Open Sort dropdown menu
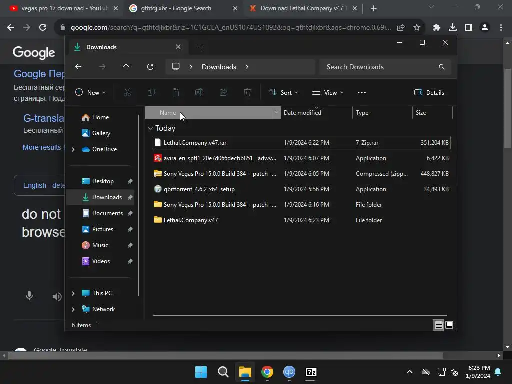512x384 pixels. pyautogui.click(x=283, y=92)
